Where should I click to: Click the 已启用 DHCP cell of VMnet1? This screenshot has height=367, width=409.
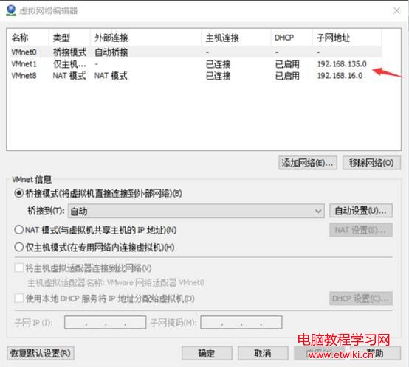click(287, 64)
